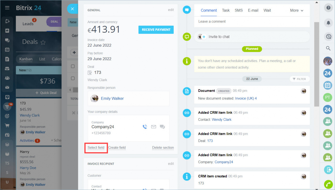Screen dimensions: 335x190
Task: Click edit link in INVOICE RECIPIENT section
Action: click(171, 164)
